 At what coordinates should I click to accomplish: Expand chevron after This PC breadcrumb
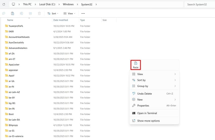35,4
